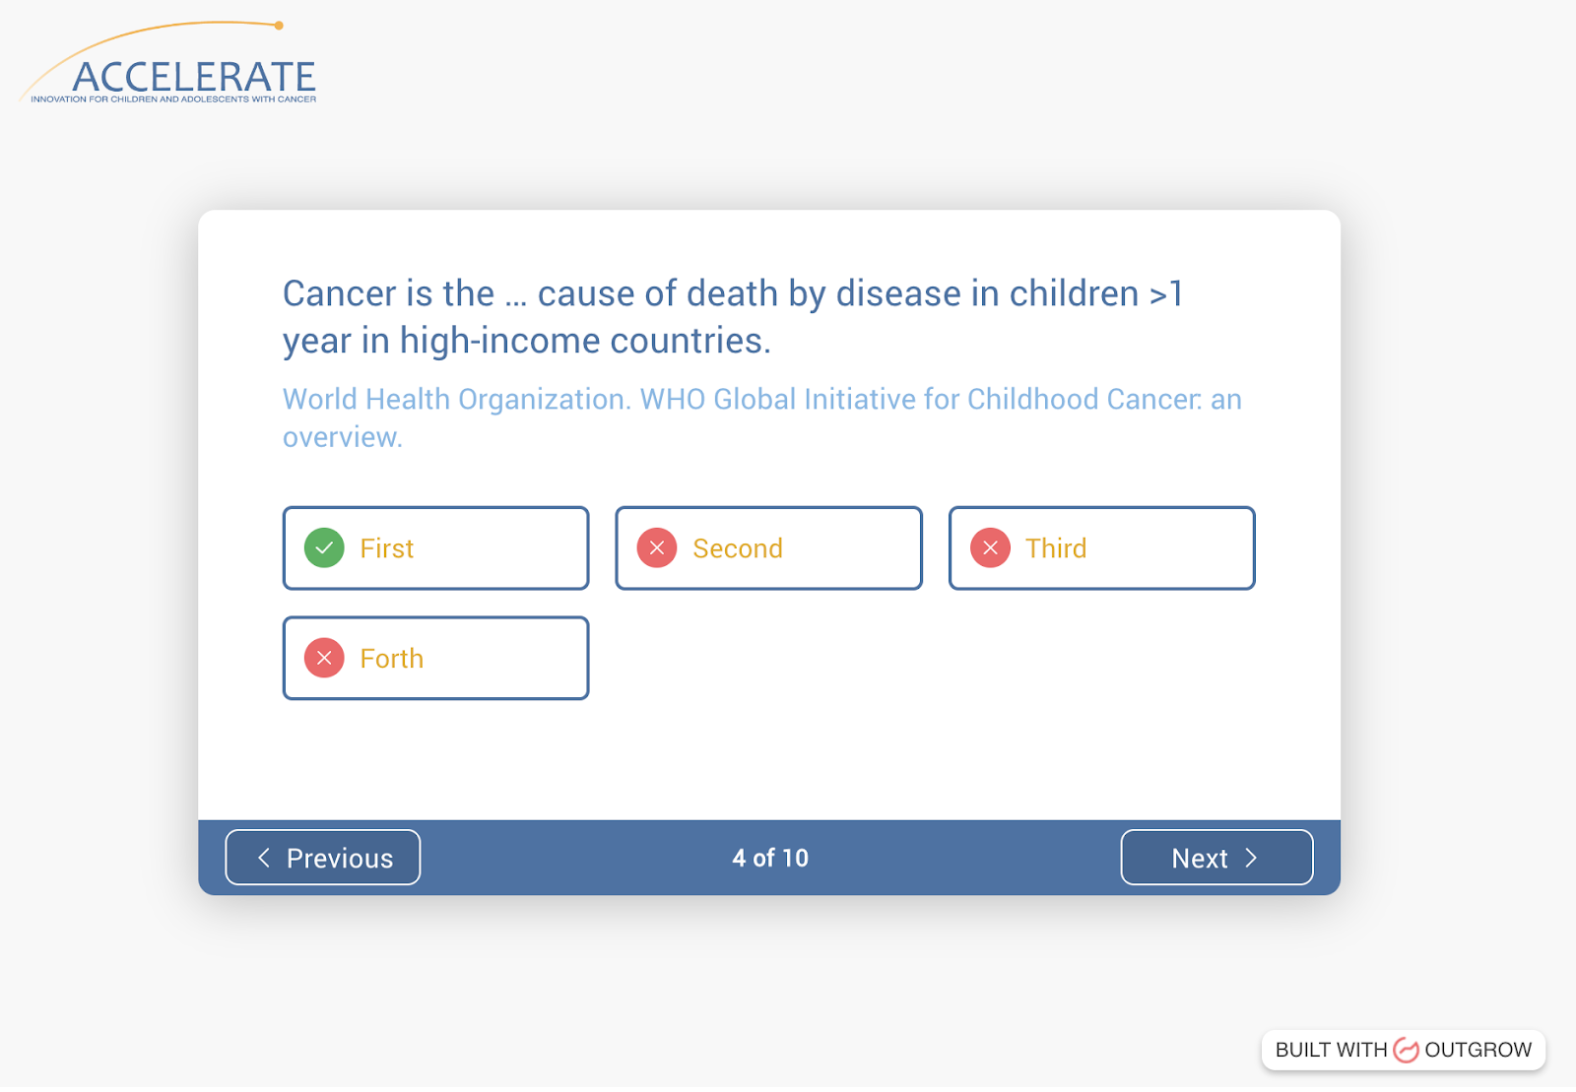Viewport: 1576px width, 1092px height.
Task: Click the red X icon beside Third
Action: tap(990, 548)
